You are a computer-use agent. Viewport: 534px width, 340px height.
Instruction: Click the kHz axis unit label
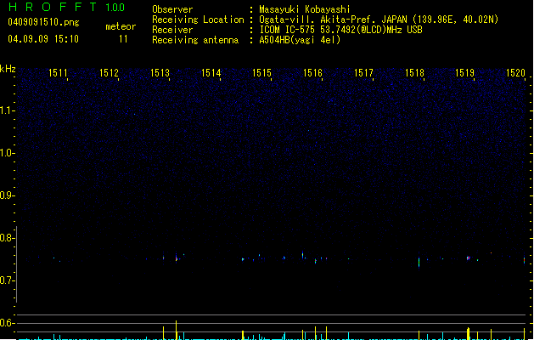click(x=8, y=69)
